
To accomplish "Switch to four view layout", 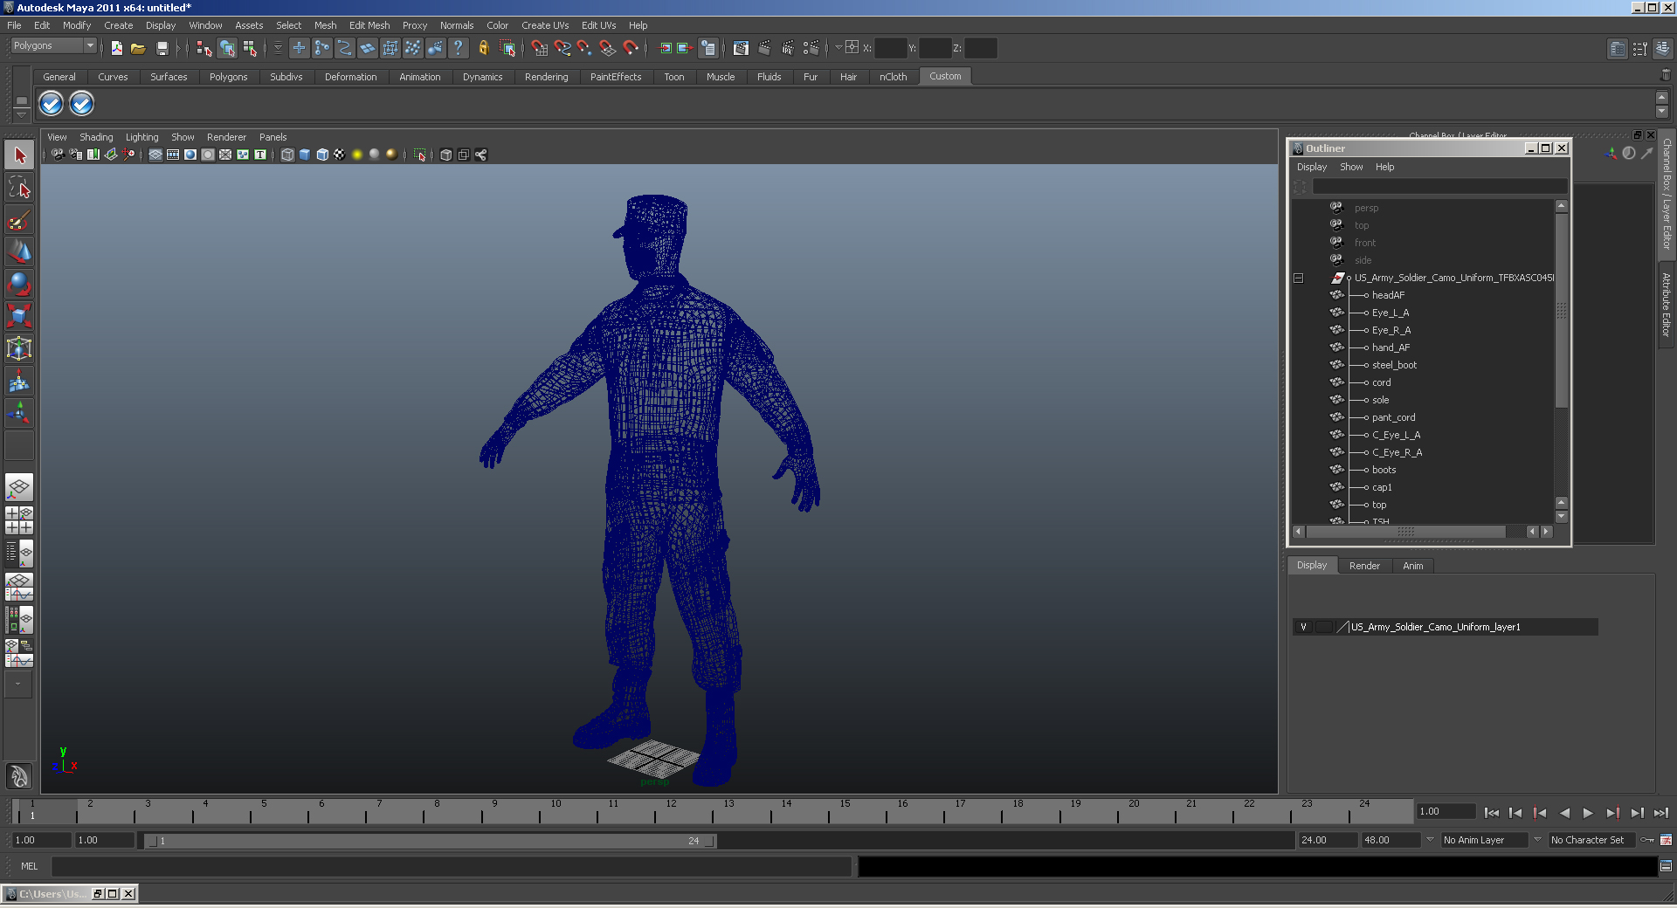I will (19, 520).
